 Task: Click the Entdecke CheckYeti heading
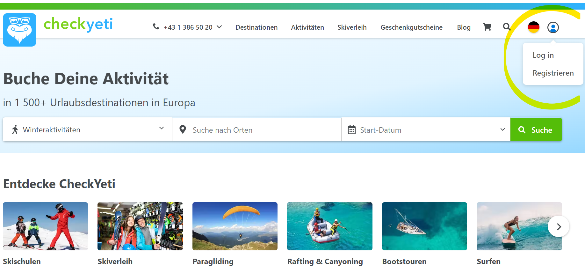click(59, 184)
